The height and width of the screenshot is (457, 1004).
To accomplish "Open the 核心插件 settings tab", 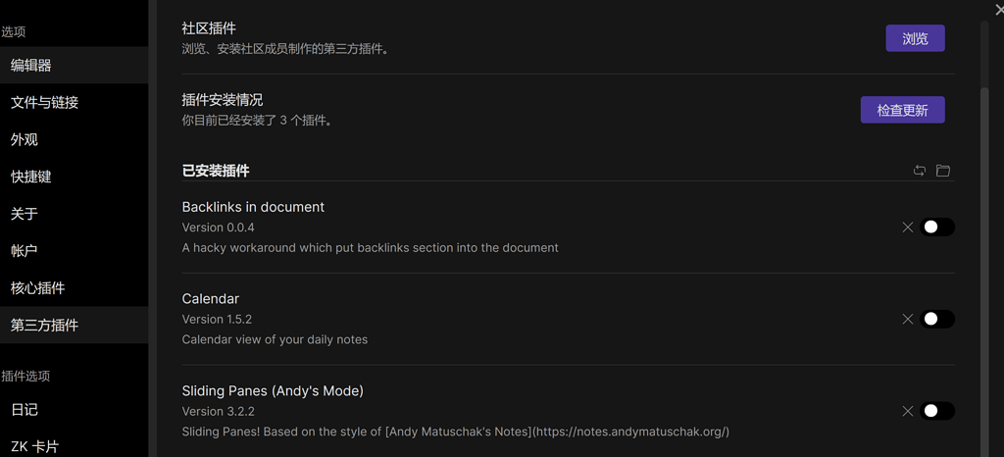I will pyautogui.click(x=75, y=288).
